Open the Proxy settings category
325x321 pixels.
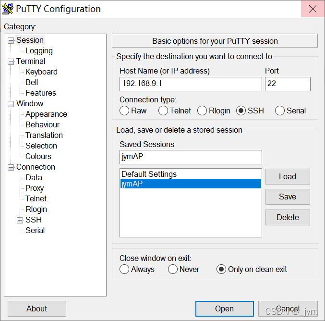click(35, 188)
